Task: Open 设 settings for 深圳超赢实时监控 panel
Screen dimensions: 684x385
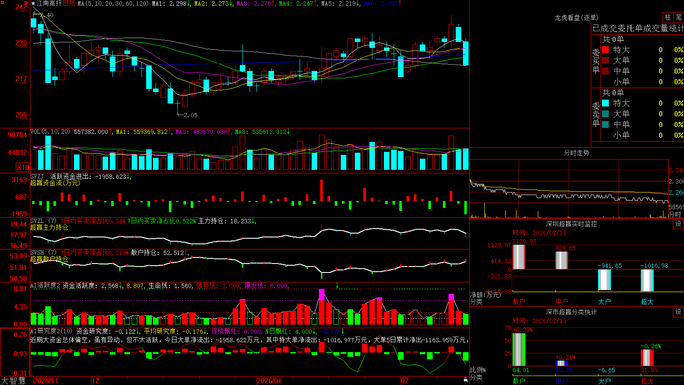Action: coord(678,224)
